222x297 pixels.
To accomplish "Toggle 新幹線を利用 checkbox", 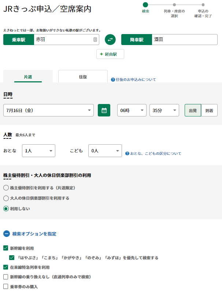I will click(6, 248).
